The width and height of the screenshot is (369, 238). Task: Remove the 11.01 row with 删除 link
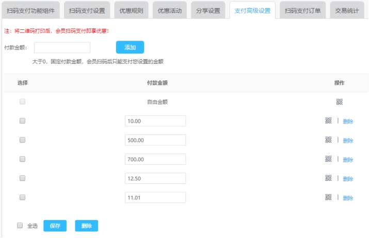[x=348, y=198]
